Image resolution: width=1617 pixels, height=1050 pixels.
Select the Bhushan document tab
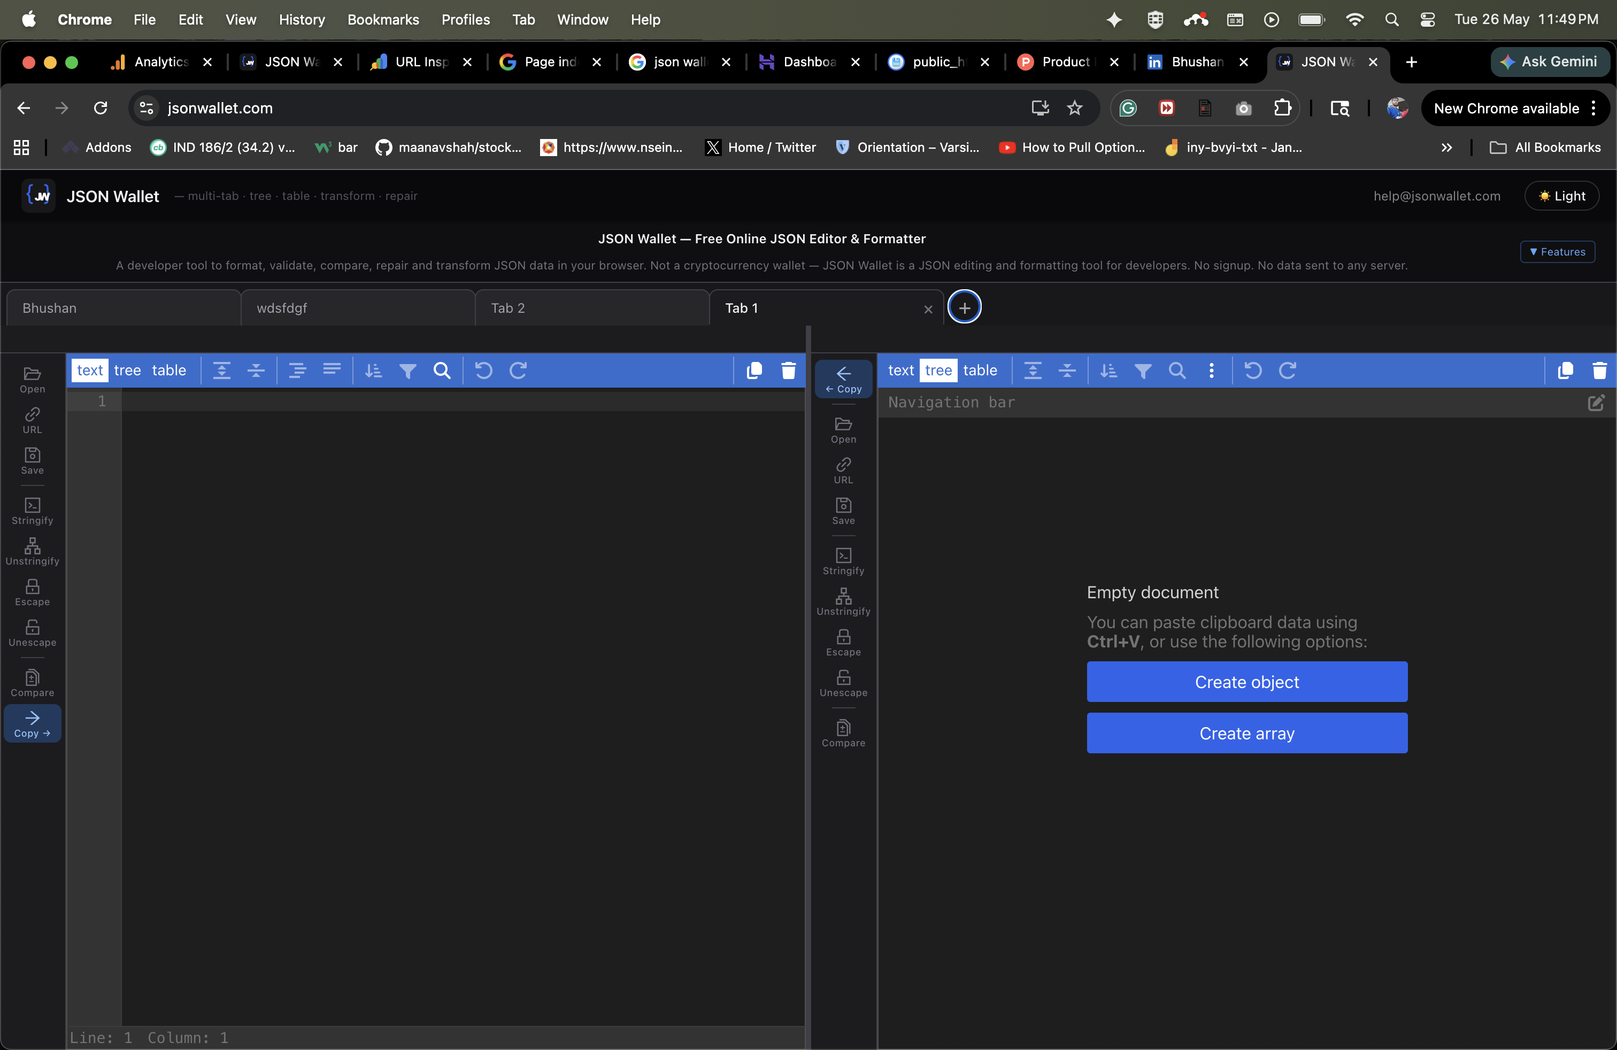pyautogui.click(x=124, y=308)
